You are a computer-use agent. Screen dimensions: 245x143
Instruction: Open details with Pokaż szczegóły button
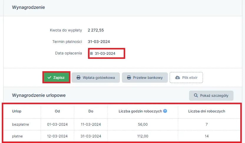point(211,96)
